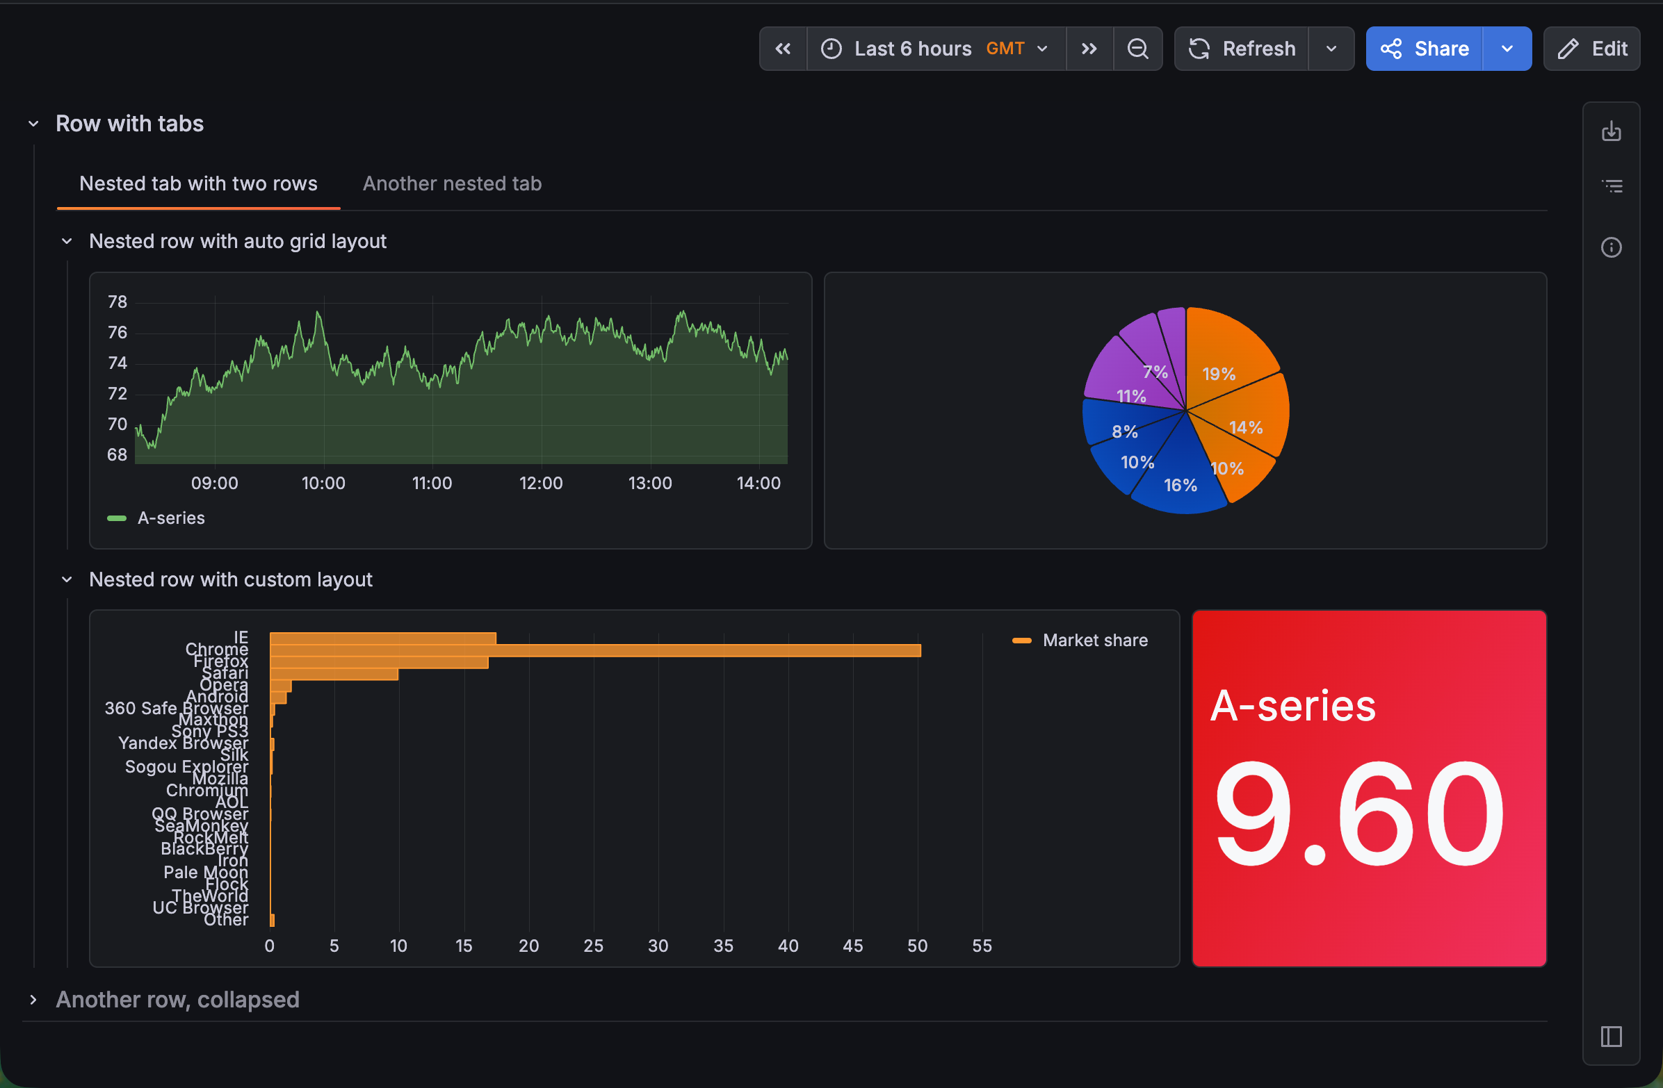Viewport: 1663px width, 1088px height.
Task: Select the 'Nested tab with two rows' tab
Action: (197, 183)
